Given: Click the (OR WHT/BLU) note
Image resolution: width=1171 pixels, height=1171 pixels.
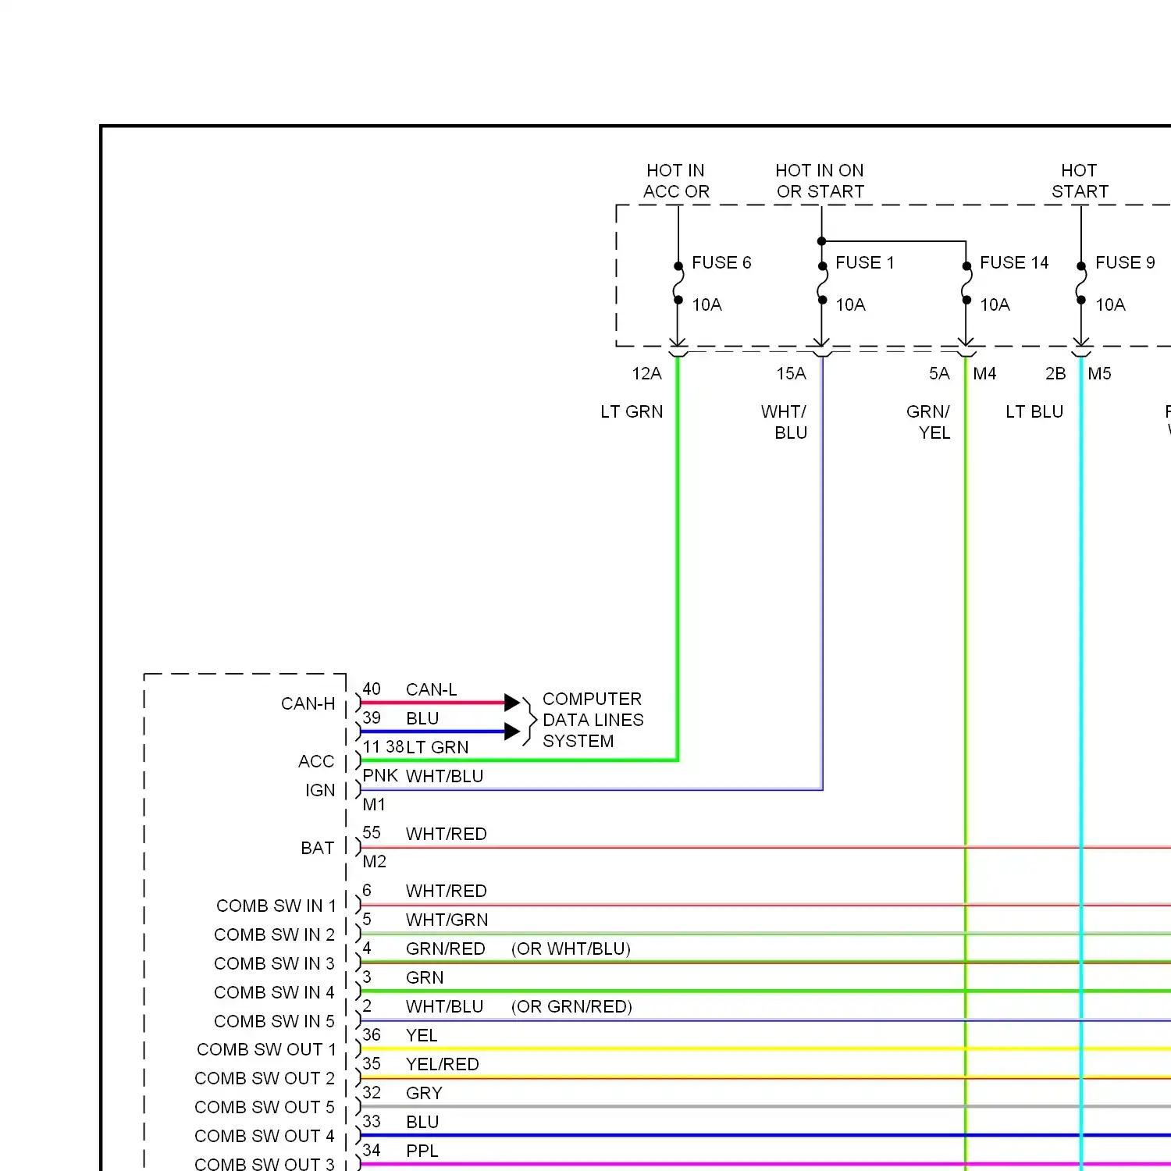Looking at the screenshot, I should coord(571,949).
